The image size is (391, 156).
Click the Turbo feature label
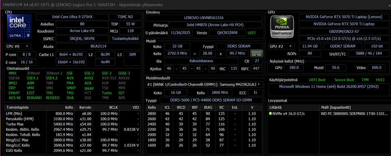[106, 93]
